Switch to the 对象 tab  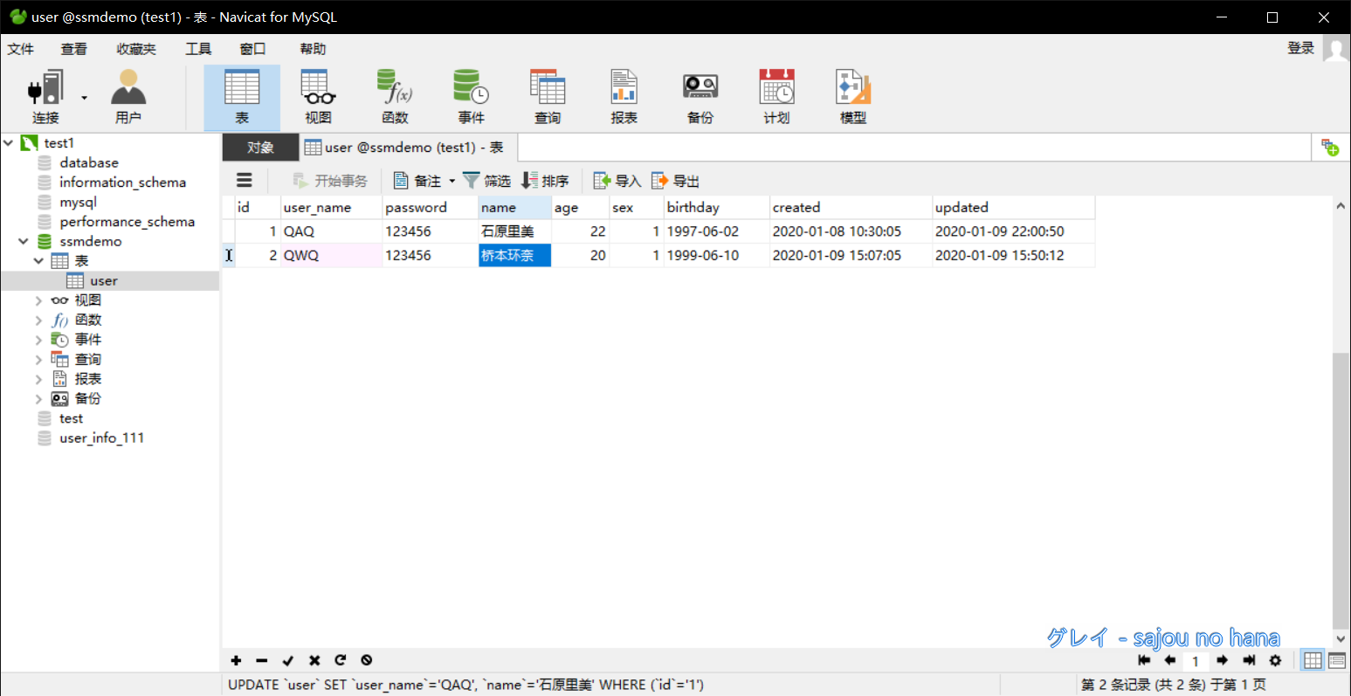(260, 148)
